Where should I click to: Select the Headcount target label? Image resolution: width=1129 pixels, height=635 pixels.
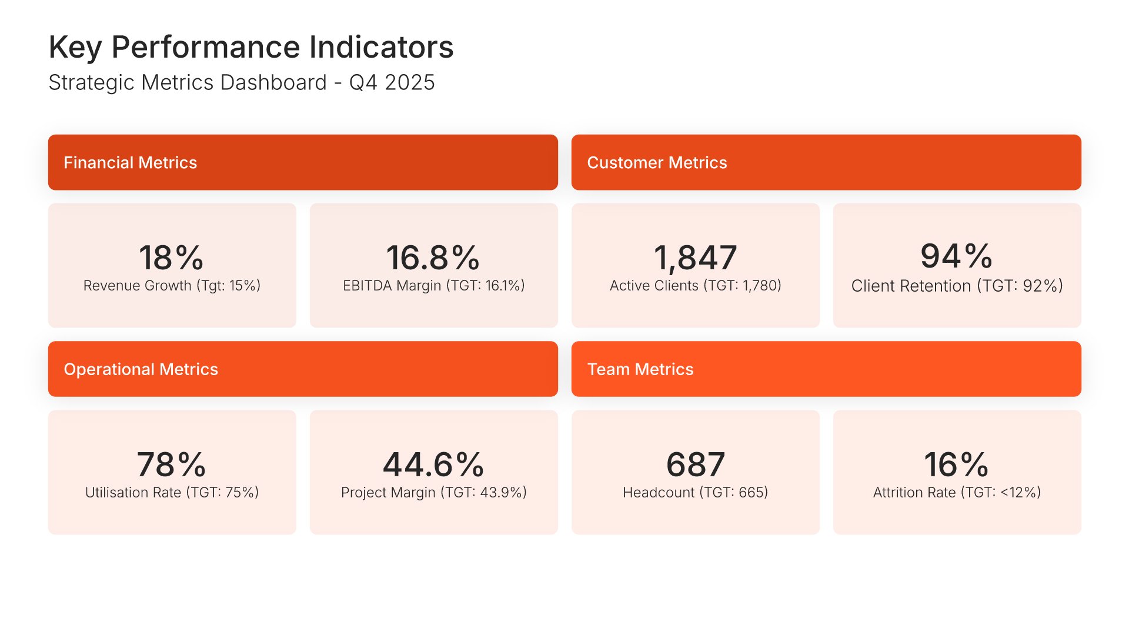pyautogui.click(x=695, y=493)
